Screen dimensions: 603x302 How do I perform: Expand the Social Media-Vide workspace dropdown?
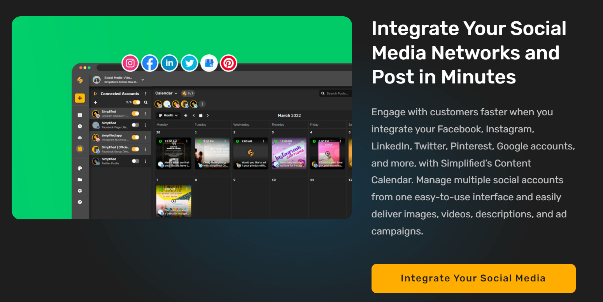[x=142, y=80]
